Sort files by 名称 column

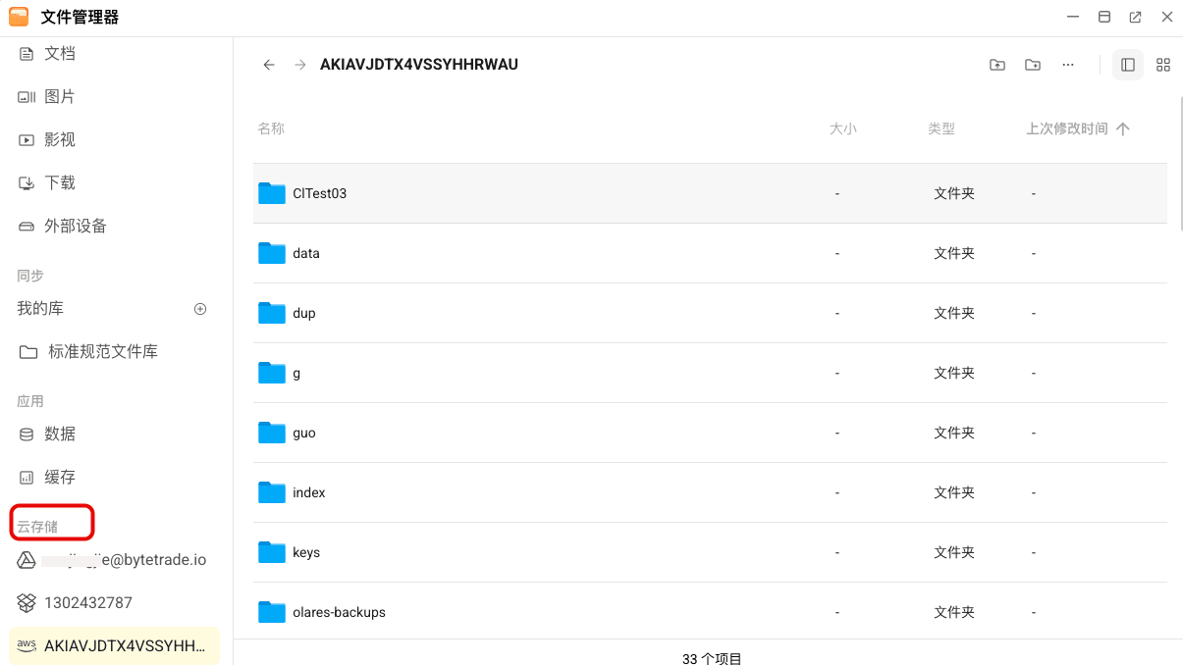click(x=271, y=128)
